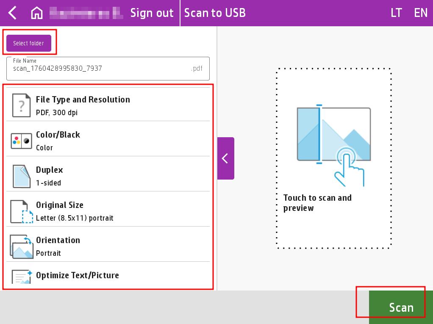
Task: Open File Type and Resolution options
Action: [123, 105]
